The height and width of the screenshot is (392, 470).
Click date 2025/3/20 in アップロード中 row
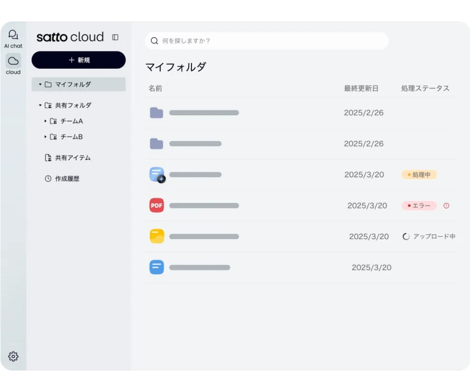pyautogui.click(x=369, y=236)
